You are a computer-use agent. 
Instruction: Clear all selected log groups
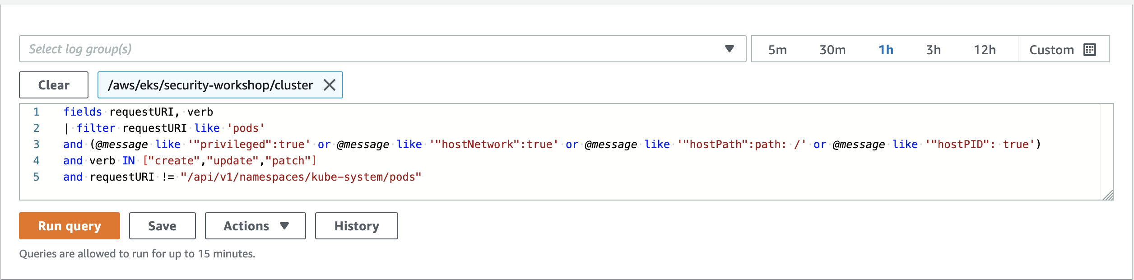(54, 85)
